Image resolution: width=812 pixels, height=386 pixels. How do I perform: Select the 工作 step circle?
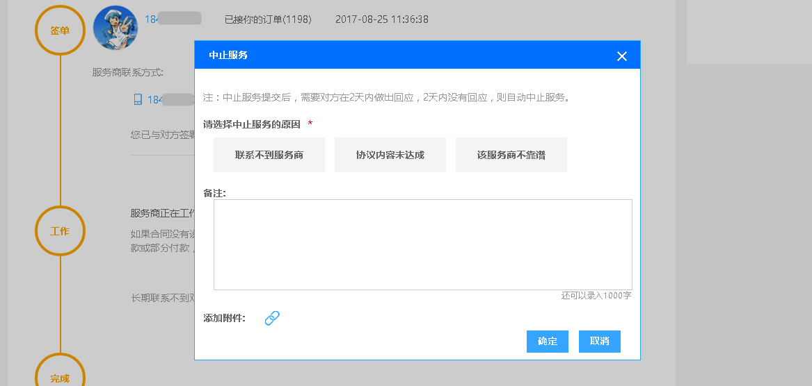[x=60, y=231]
